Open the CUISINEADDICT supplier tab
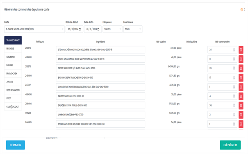 click(x=13, y=107)
